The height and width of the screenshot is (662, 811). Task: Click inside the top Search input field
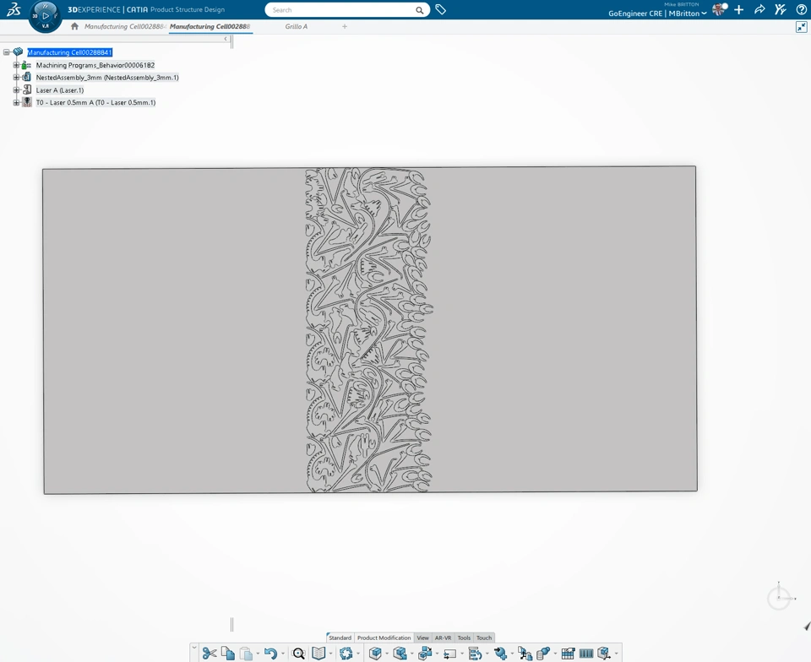(x=341, y=10)
